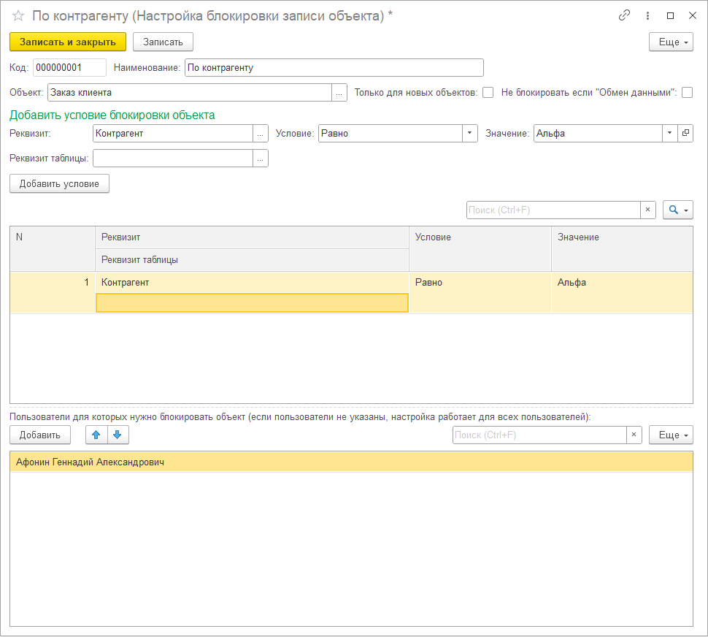
Task: Open the three-dot window options menu
Action: (647, 15)
